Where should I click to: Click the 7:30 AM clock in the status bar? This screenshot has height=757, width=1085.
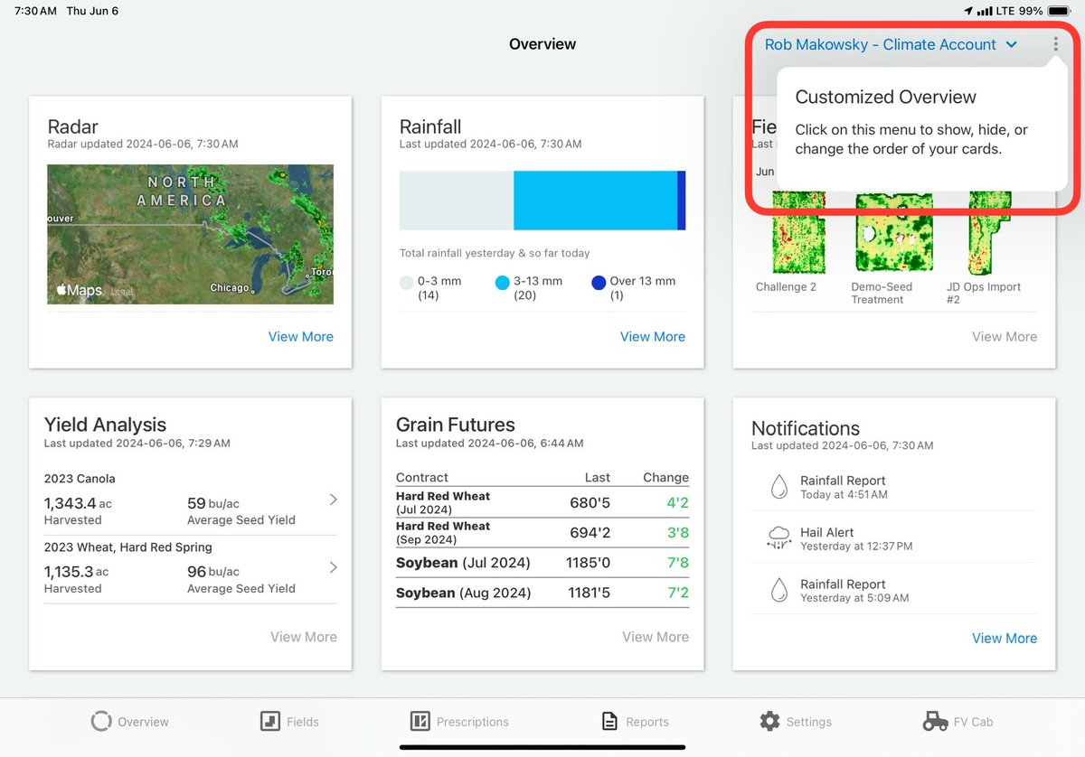click(35, 11)
